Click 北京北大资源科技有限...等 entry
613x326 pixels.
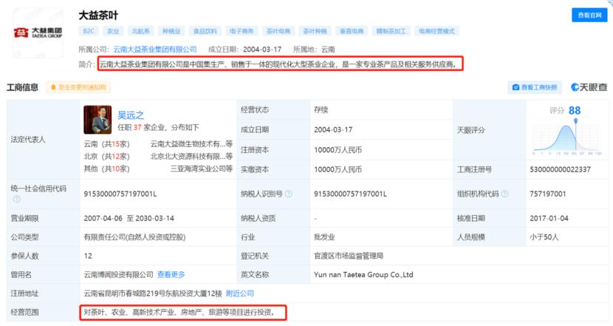[x=191, y=156]
